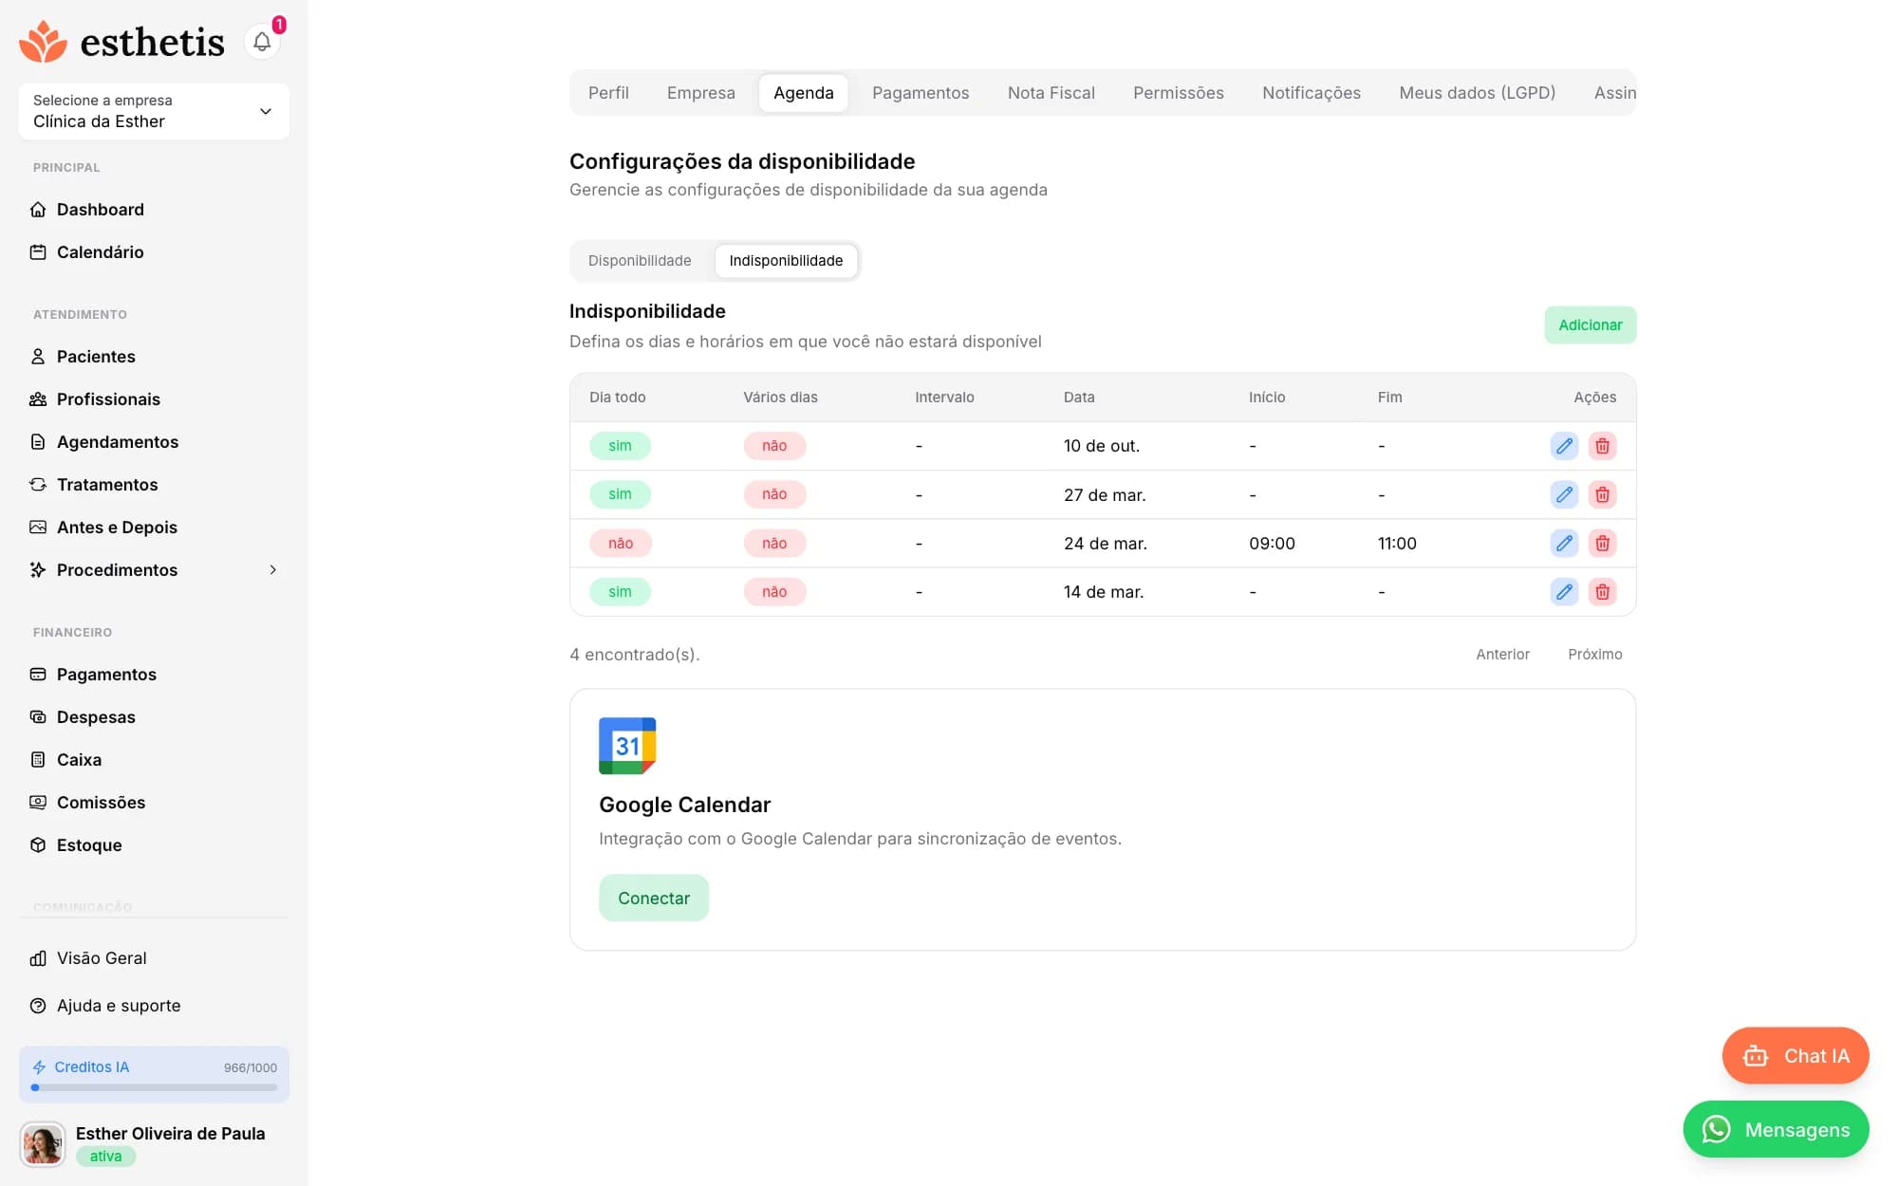
Task: Edit the 14 de mar. entry
Action: pos(1564,592)
